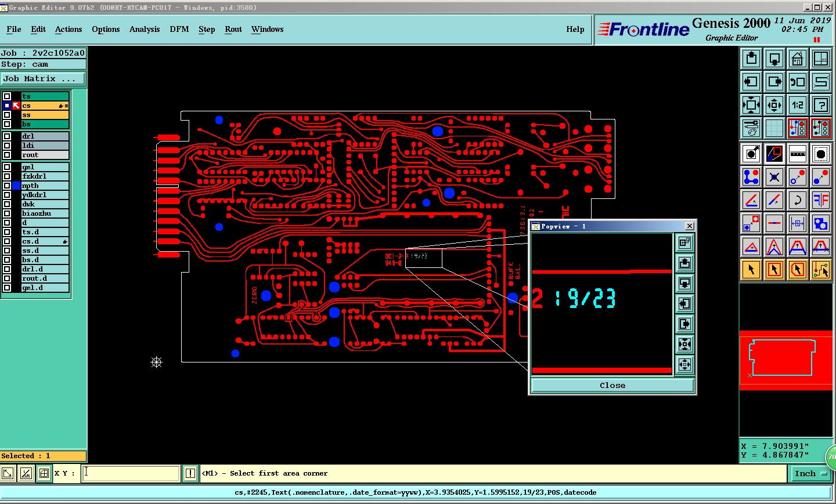
Task: Select the rotate arrow tool icon
Action: click(x=797, y=200)
